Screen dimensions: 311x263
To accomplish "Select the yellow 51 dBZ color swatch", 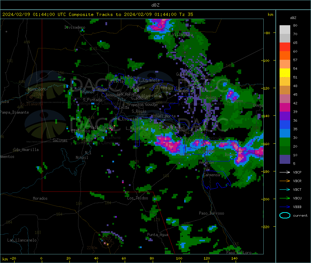I will (285, 73).
